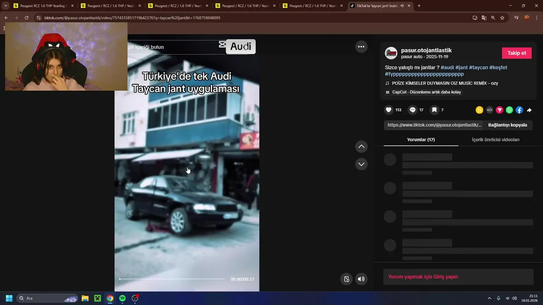543x305 pixels.
Task: Toggle auto-scroll icon beside the volume button
Action: point(347,279)
